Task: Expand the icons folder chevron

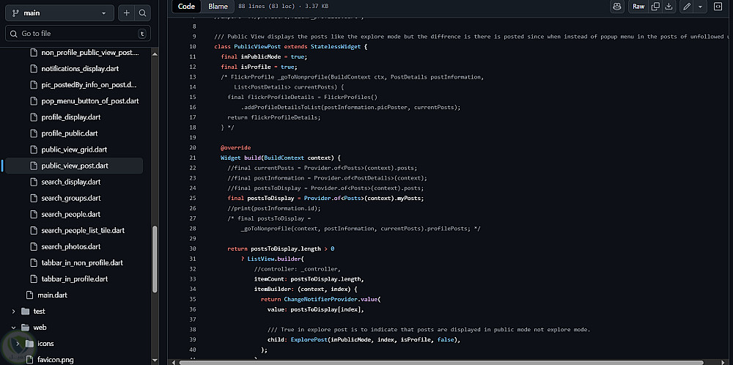Action: click(18, 344)
